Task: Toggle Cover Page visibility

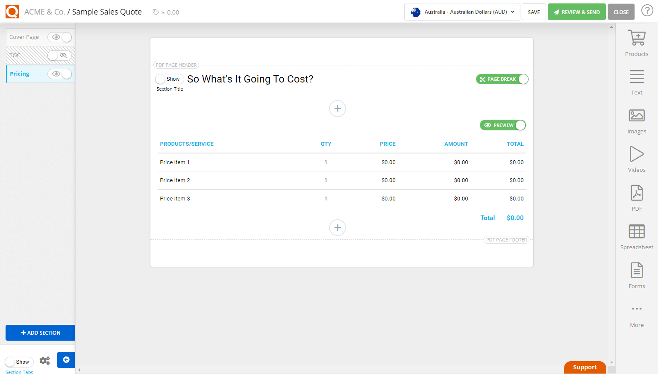Action: tap(59, 37)
